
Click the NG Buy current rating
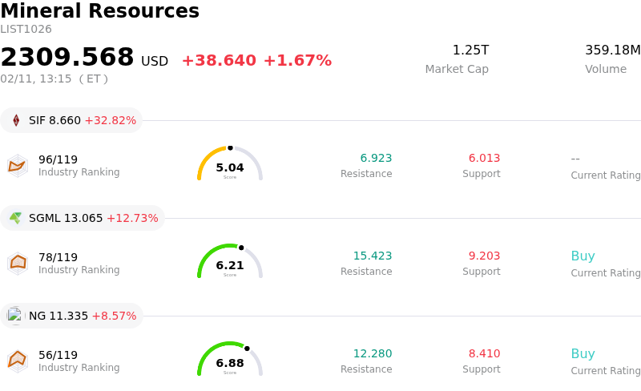[x=583, y=354]
